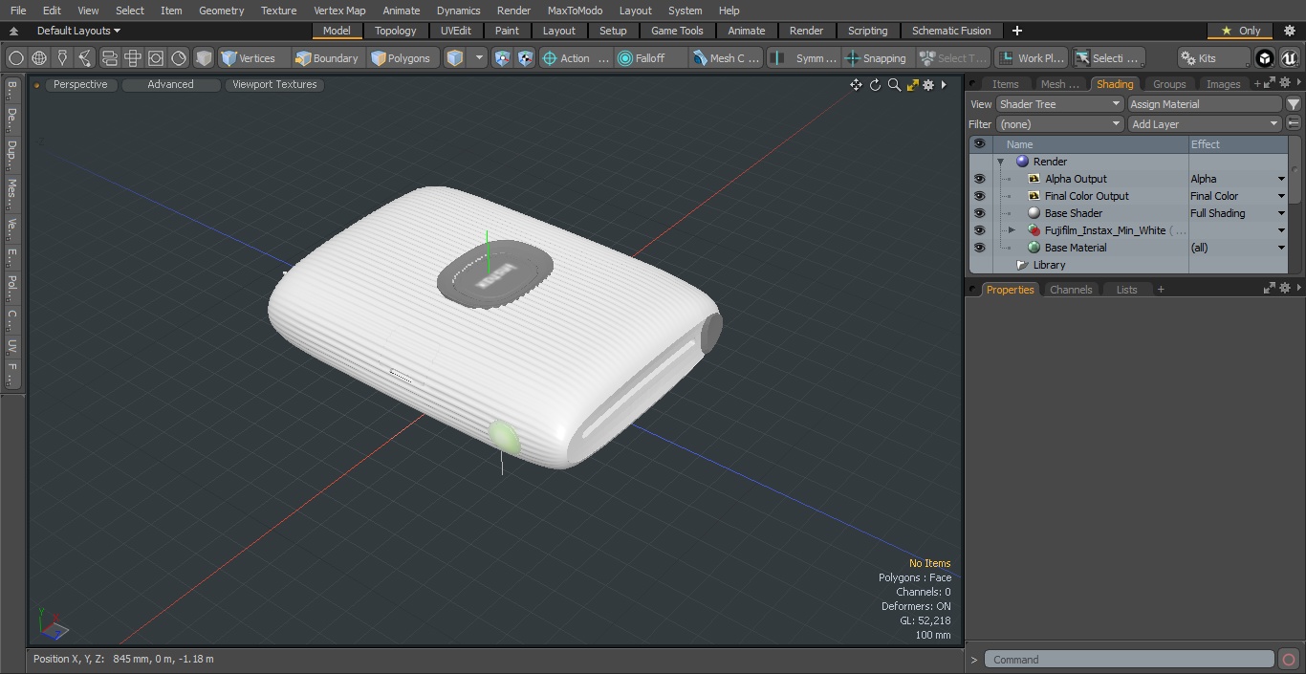The height and width of the screenshot is (674, 1306).
Task: Open the viewport settings gear
Action: [x=928, y=85]
